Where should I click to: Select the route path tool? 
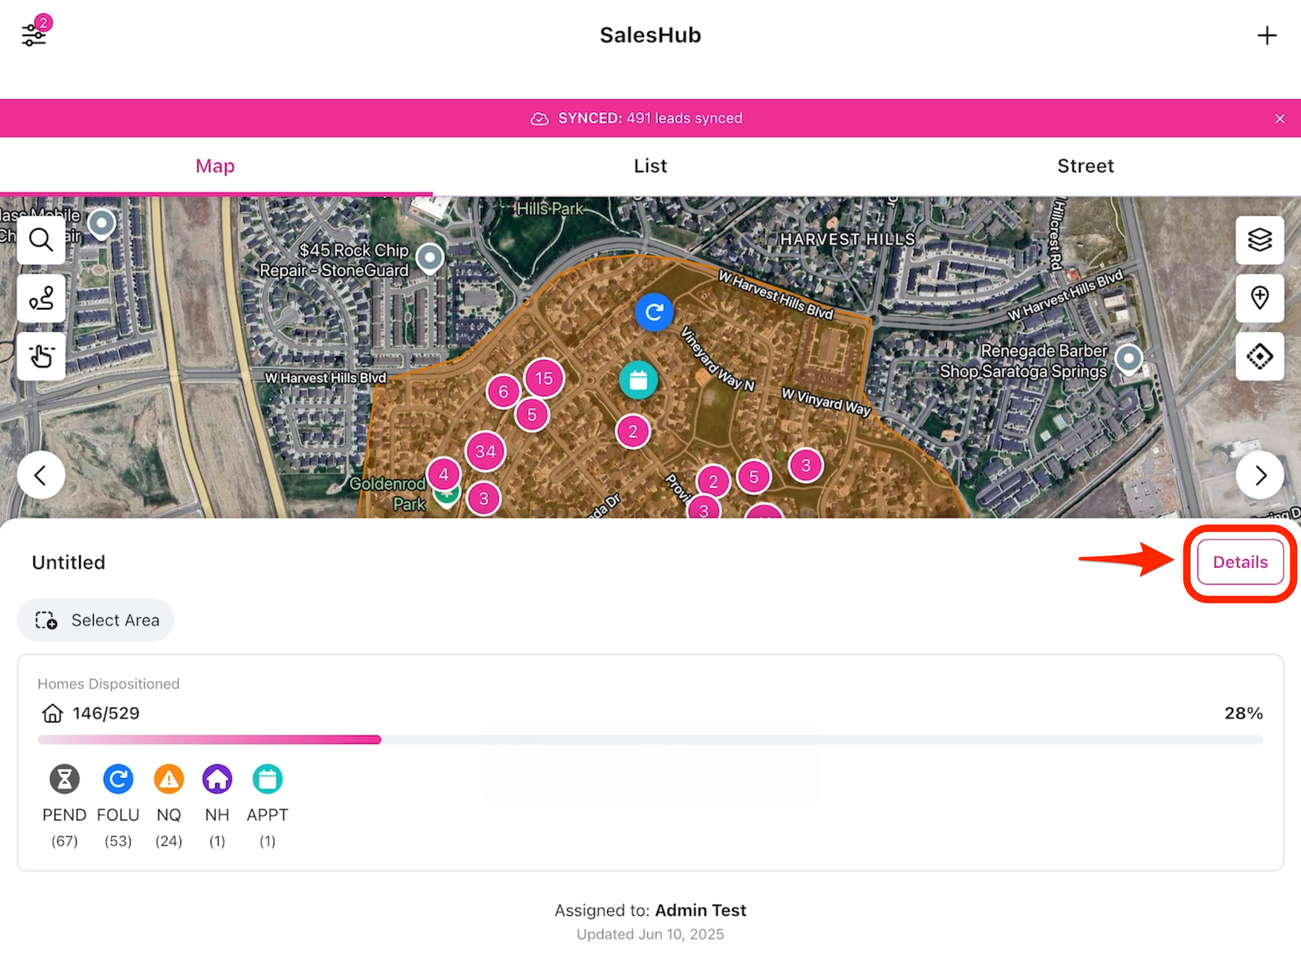pyautogui.click(x=41, y=298)
